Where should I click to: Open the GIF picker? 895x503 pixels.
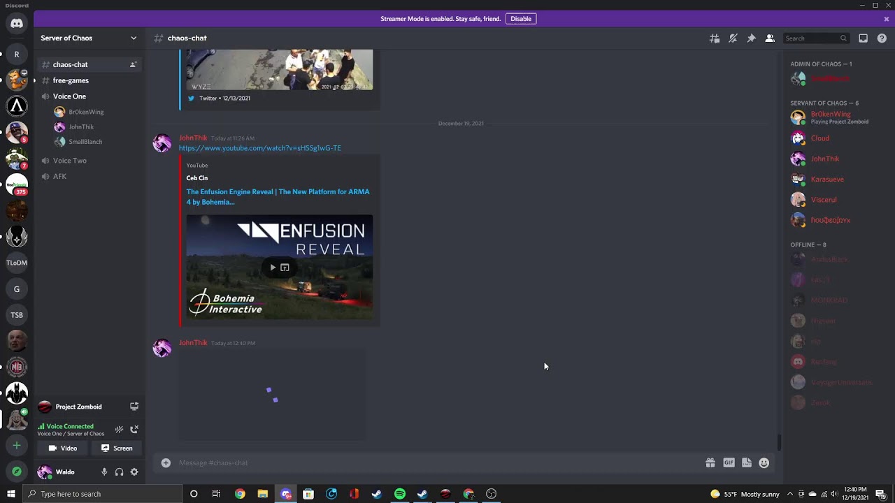pos(729,462)
